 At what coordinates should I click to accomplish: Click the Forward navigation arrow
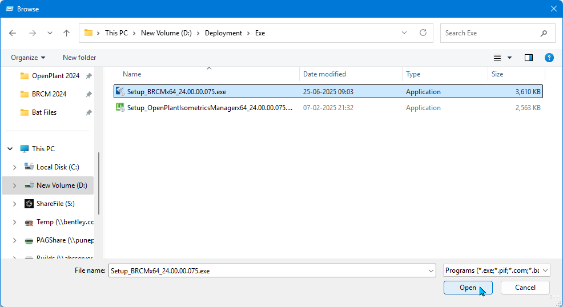[x=33, y=33]
